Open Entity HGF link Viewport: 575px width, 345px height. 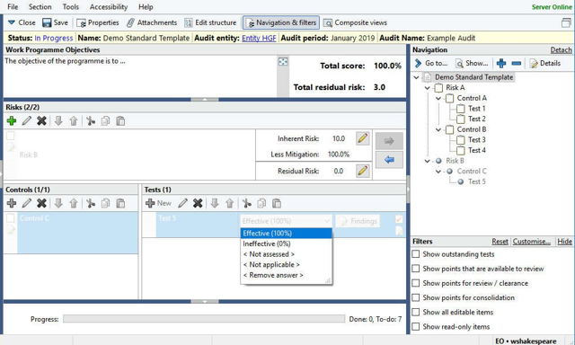pyautogui.click(x=259, y=38)
